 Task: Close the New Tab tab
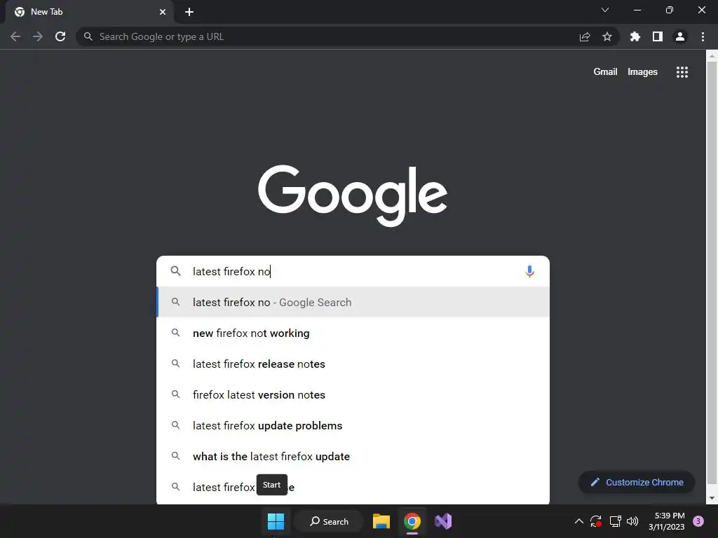pyautogui.click(x=163, y=12)
